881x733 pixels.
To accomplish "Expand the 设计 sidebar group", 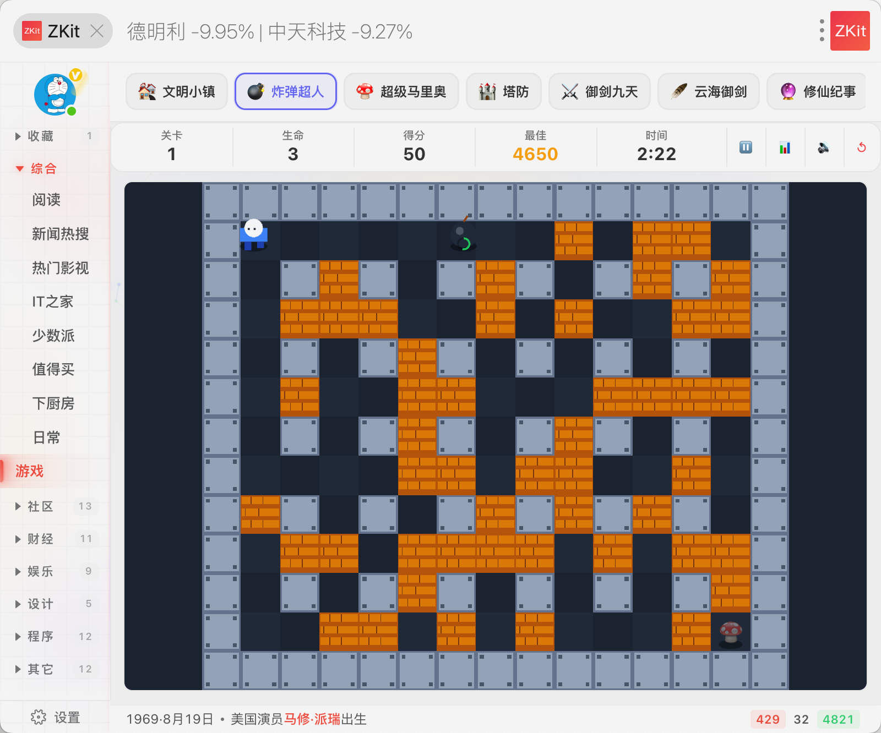I will pos(55,604).
